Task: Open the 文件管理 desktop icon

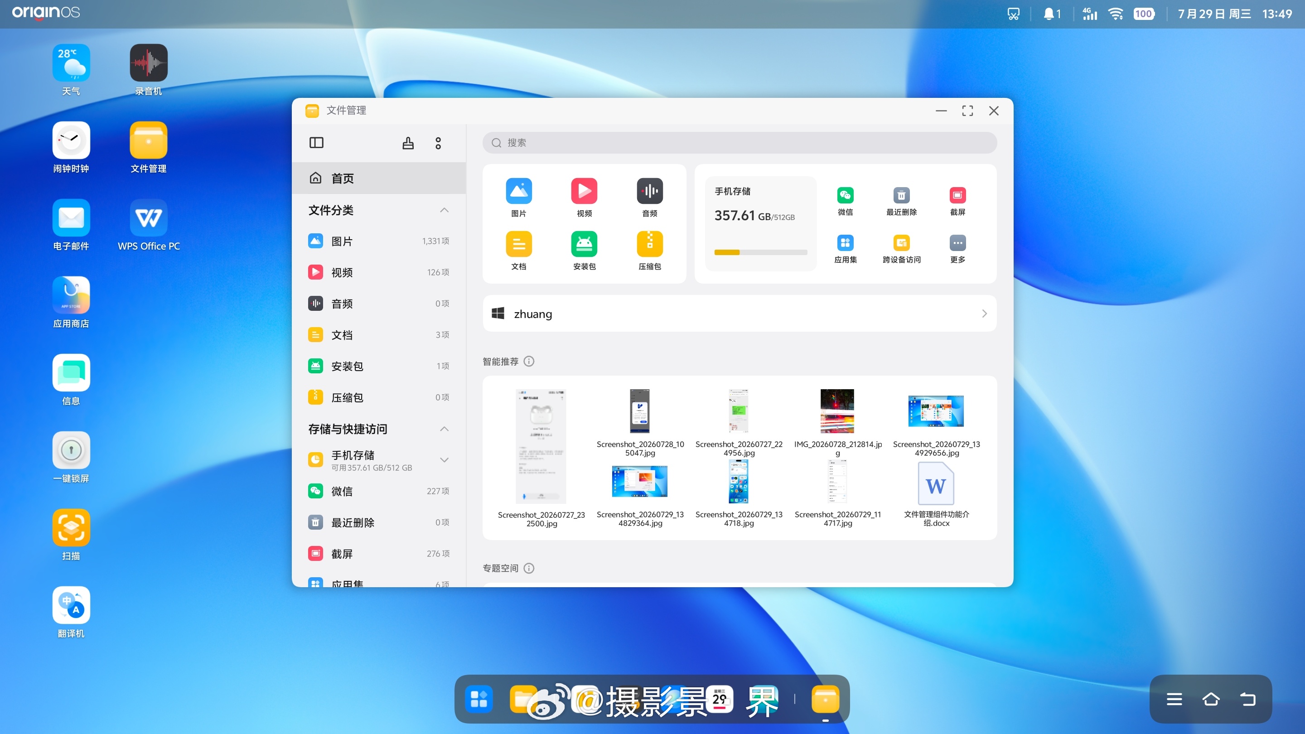Action: pos(149,147)
